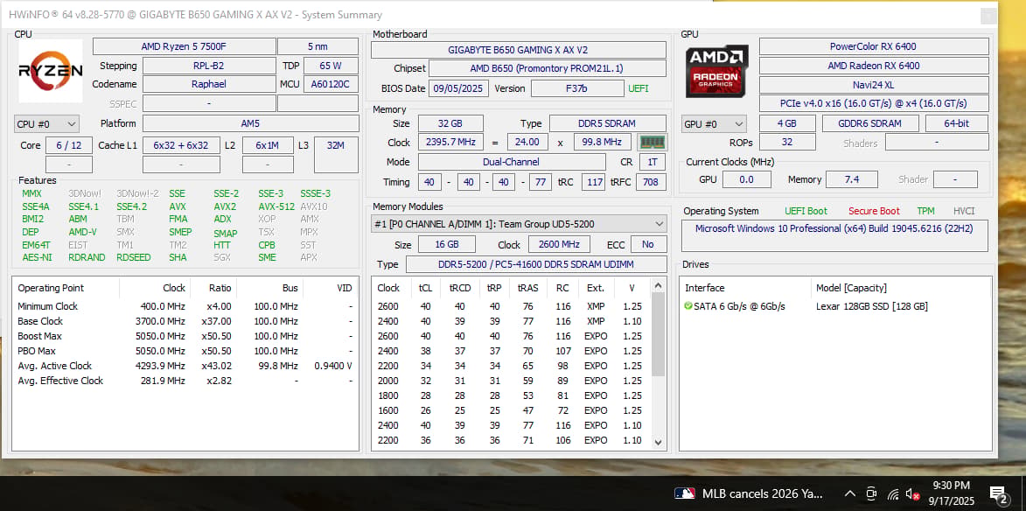Image resolution: width=1026 pixels, height=511 pixels.
Task: Click the 2395.7 MHz memory clock field
Action: (x=450, y=142)
